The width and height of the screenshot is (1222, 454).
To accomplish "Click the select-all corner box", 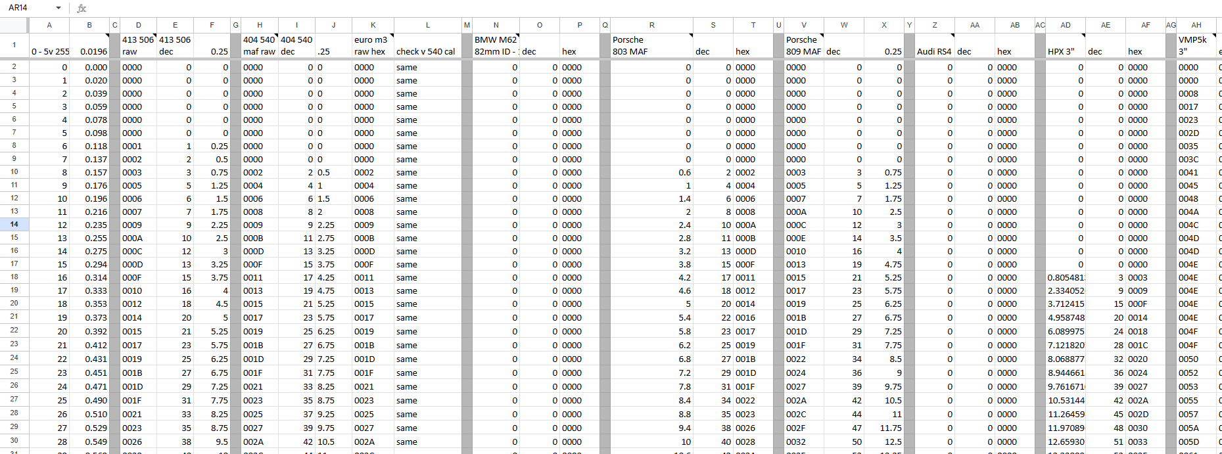I will tap(14, 25).
